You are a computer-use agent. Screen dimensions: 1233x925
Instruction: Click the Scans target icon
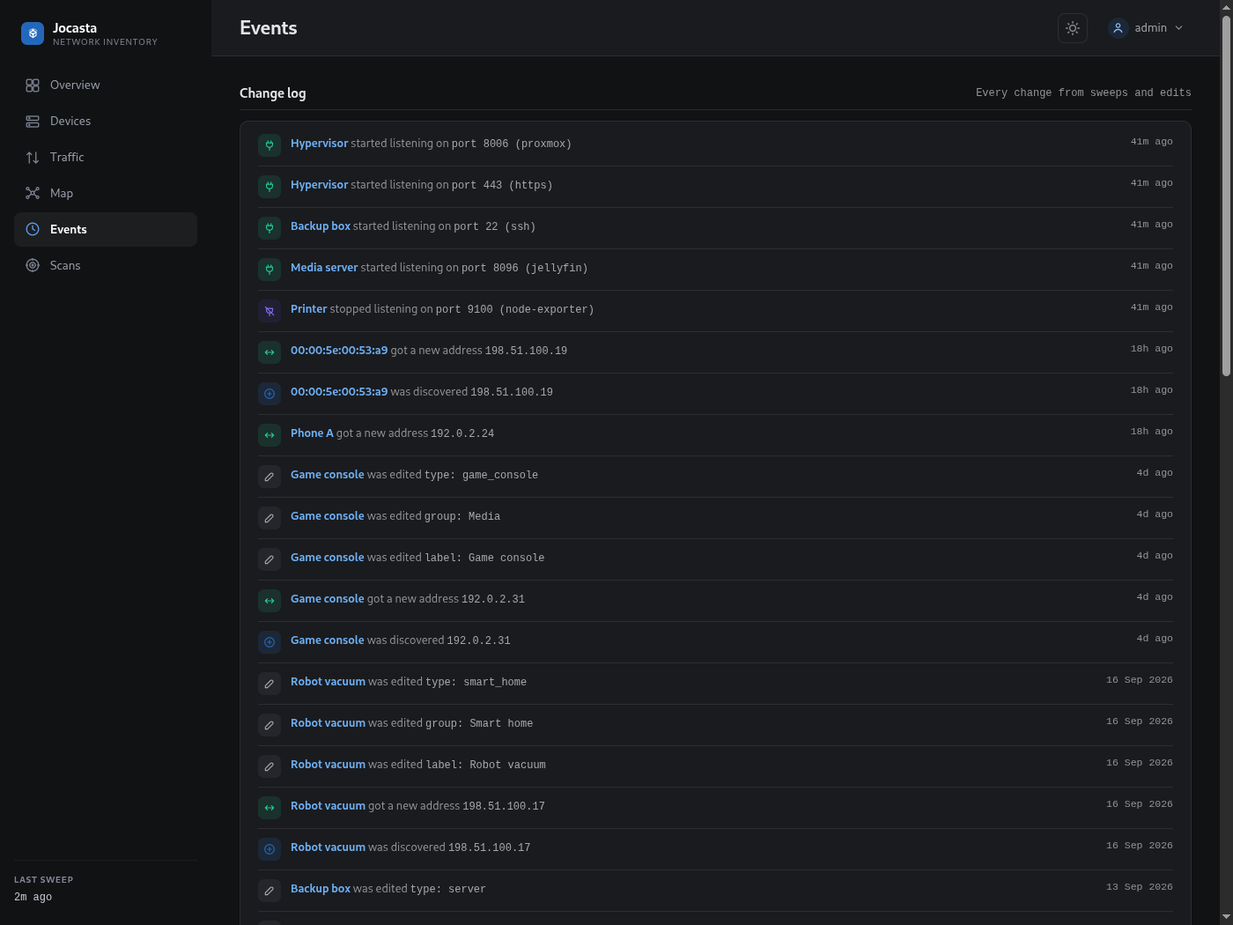33,266
